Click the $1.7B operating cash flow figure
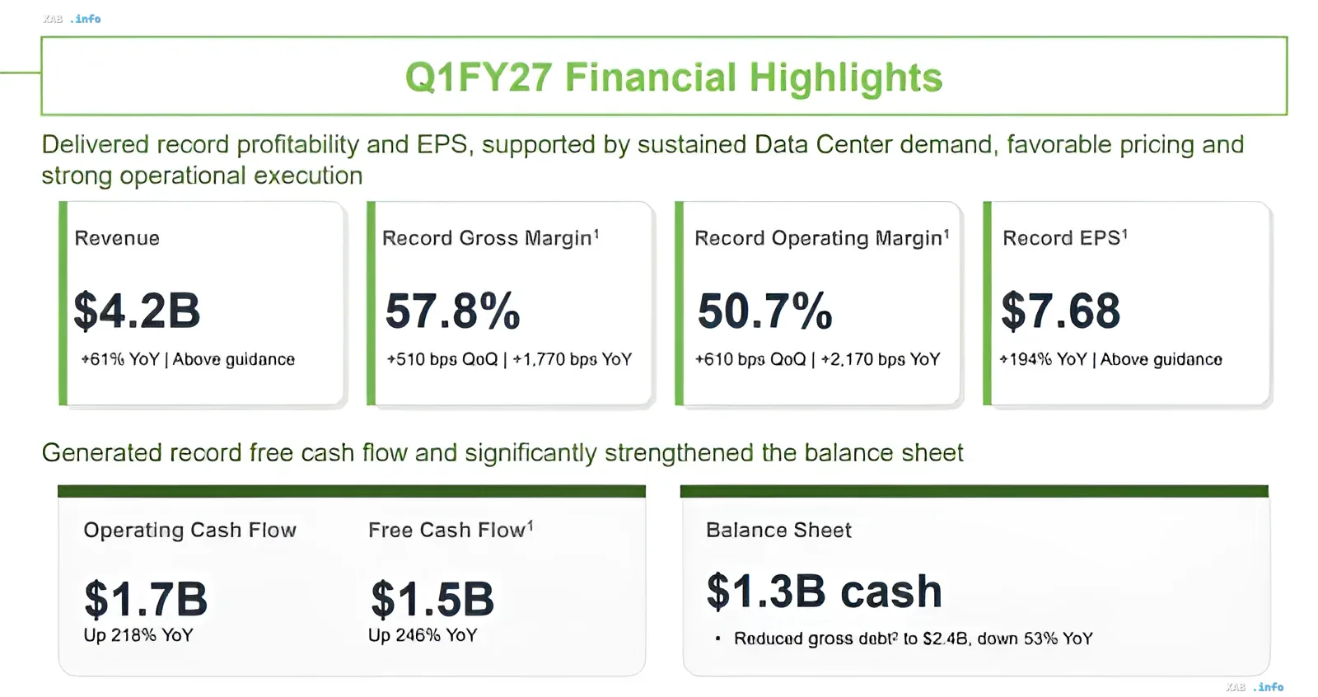 [146, 599]
